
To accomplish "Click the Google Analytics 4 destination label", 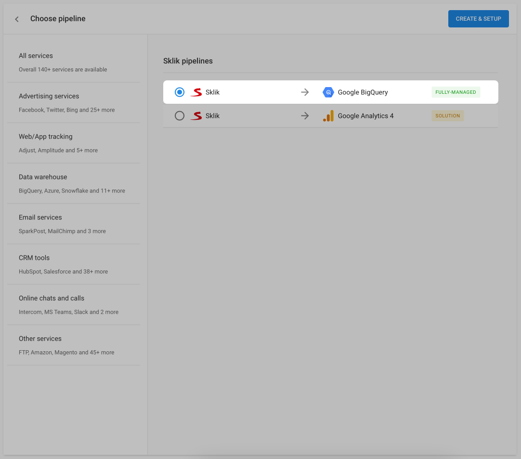I will [x=365, y=116].
